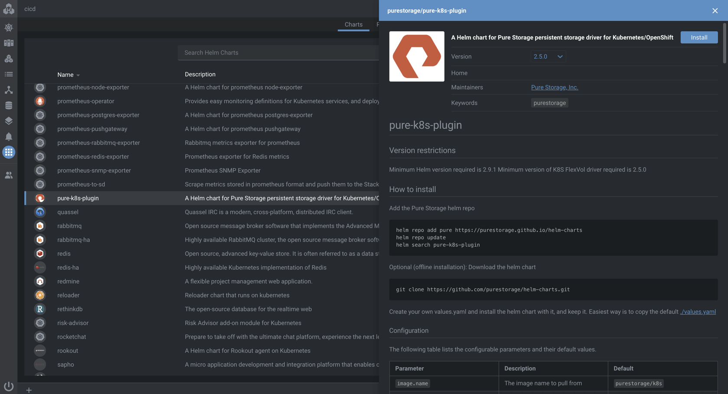Open the Version 2.5.0 dropdown

coord(548,56)
